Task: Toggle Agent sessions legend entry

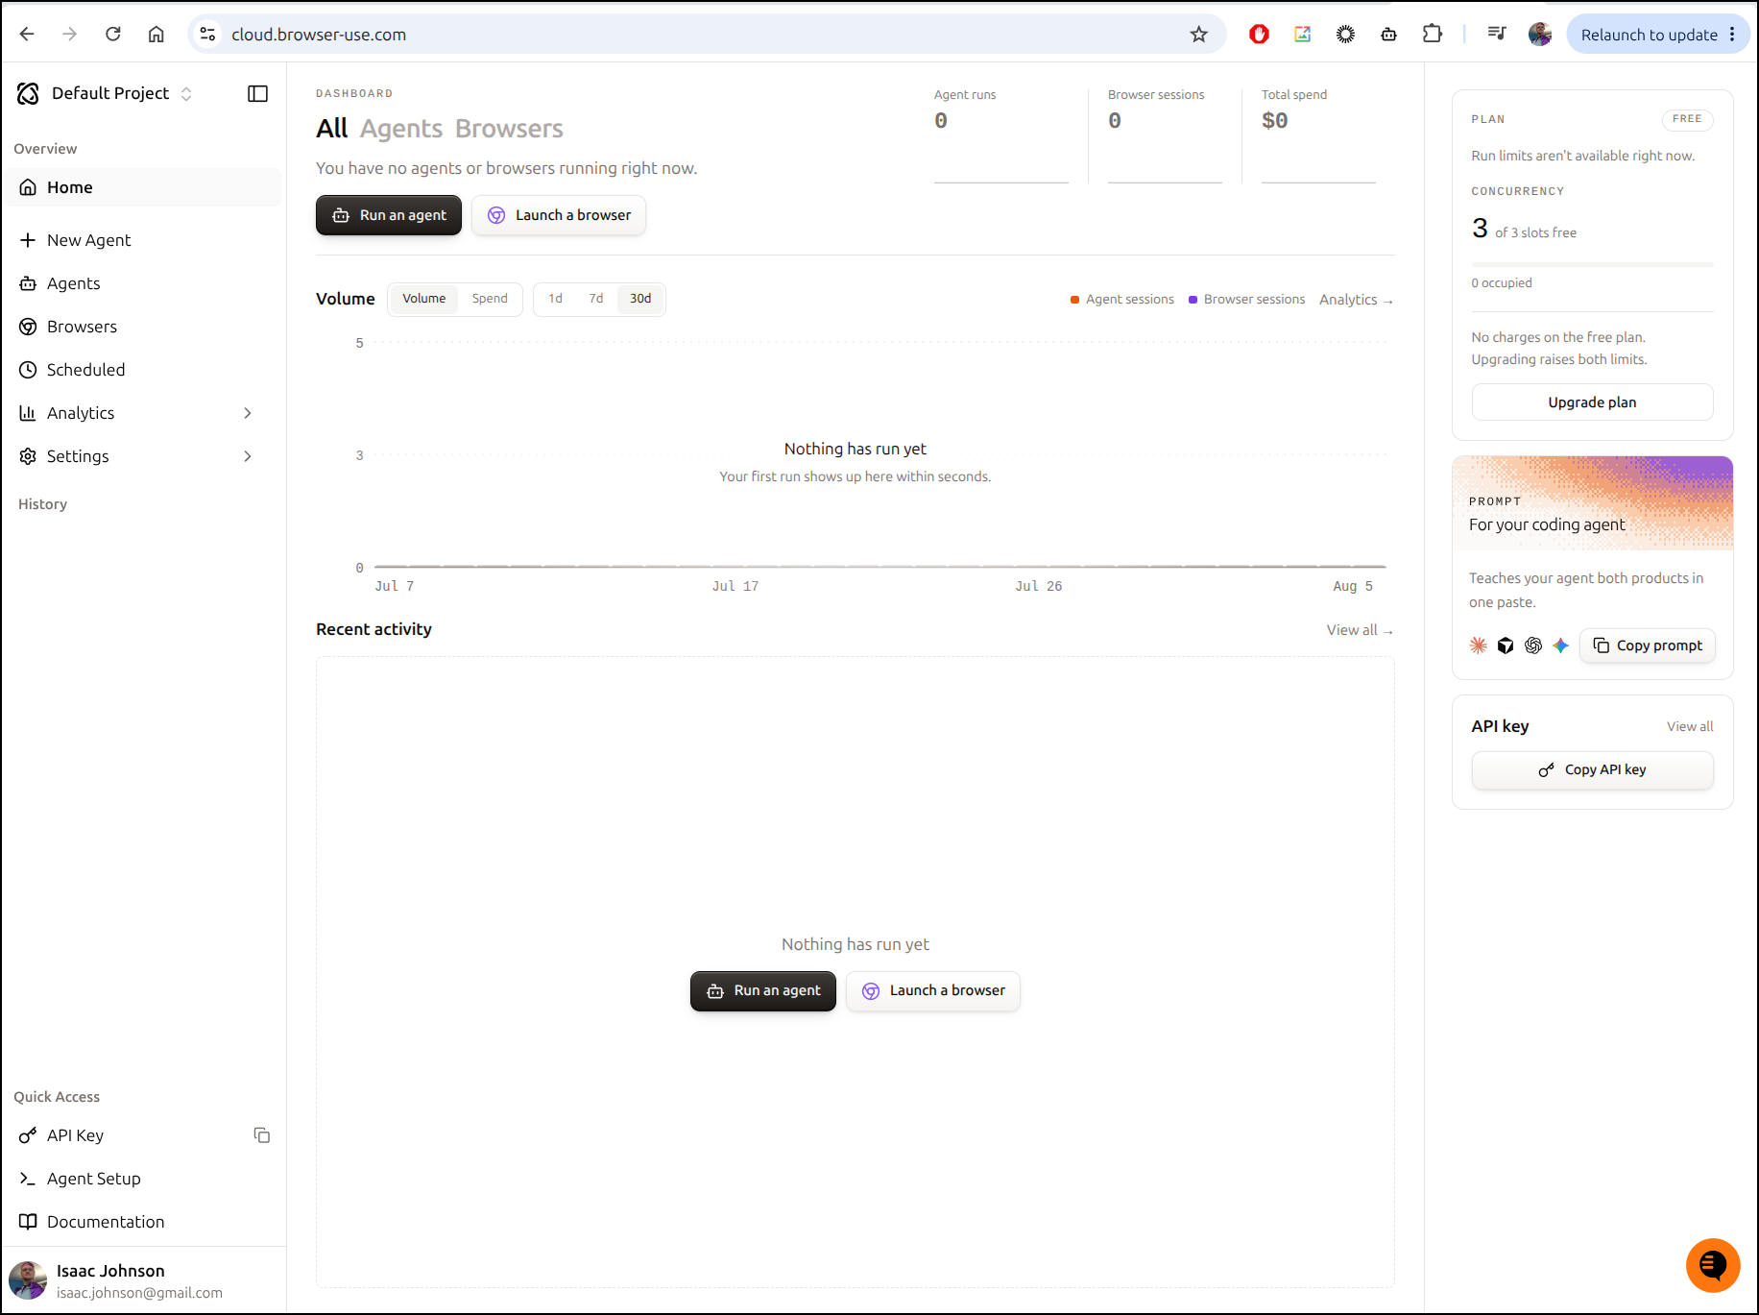Action: pyautogui.click(x=1122, y=300)
